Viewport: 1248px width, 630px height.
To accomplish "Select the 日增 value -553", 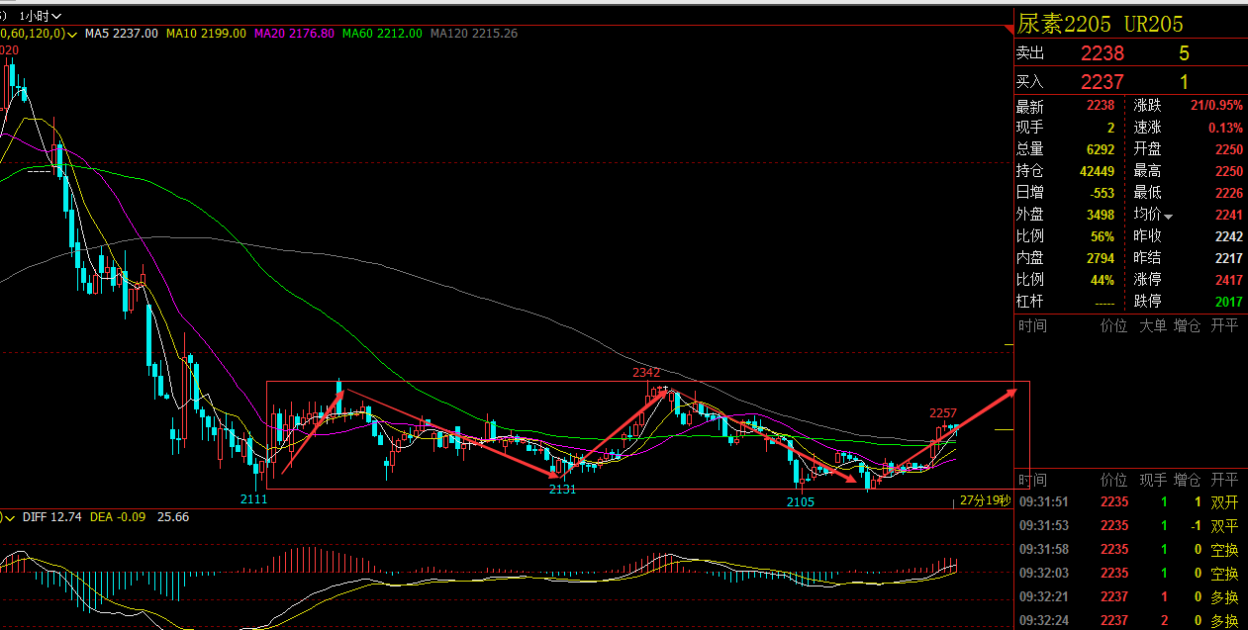I will 1101,193.
